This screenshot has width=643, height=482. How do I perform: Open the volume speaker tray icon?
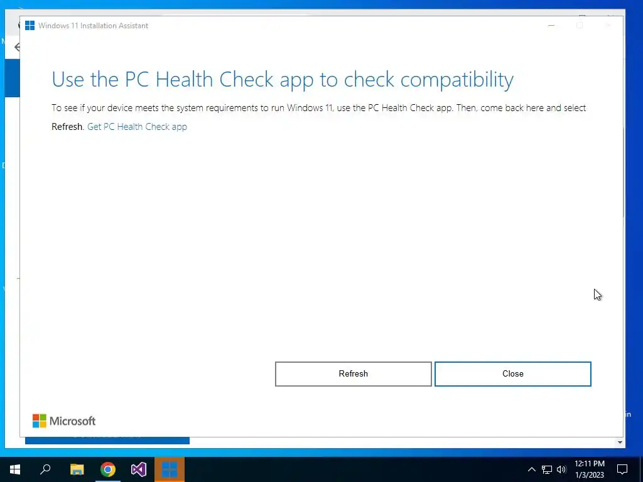(x=561, y=469)
